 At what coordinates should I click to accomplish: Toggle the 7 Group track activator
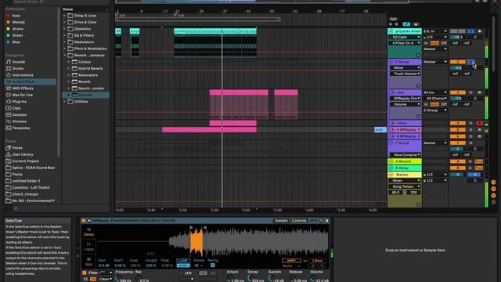pos(458,143)
